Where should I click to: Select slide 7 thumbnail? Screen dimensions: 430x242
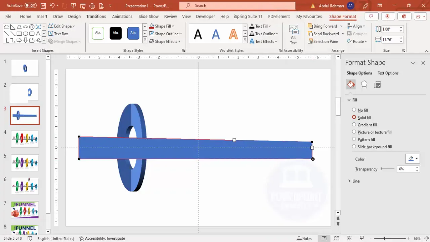coord(25,210)
